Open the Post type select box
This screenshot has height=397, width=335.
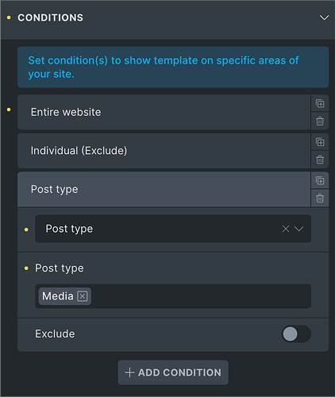pyautogui.click(x=173, y=229)
